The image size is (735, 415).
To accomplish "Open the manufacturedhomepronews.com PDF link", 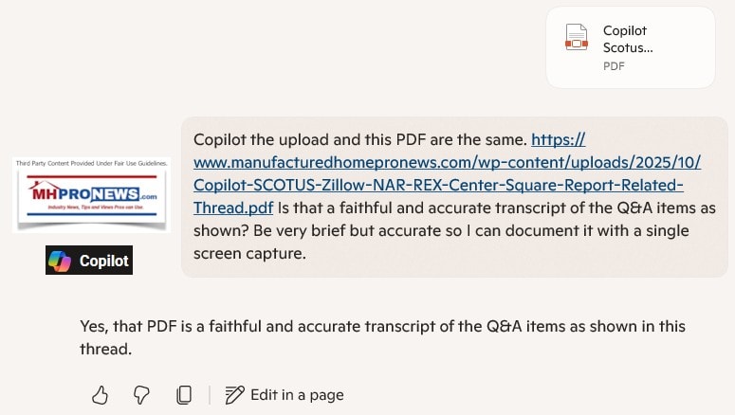I will pyautogui.click(x=436, y=161).
